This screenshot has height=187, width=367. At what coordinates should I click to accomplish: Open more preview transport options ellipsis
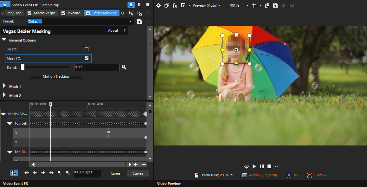coord(276,166)
